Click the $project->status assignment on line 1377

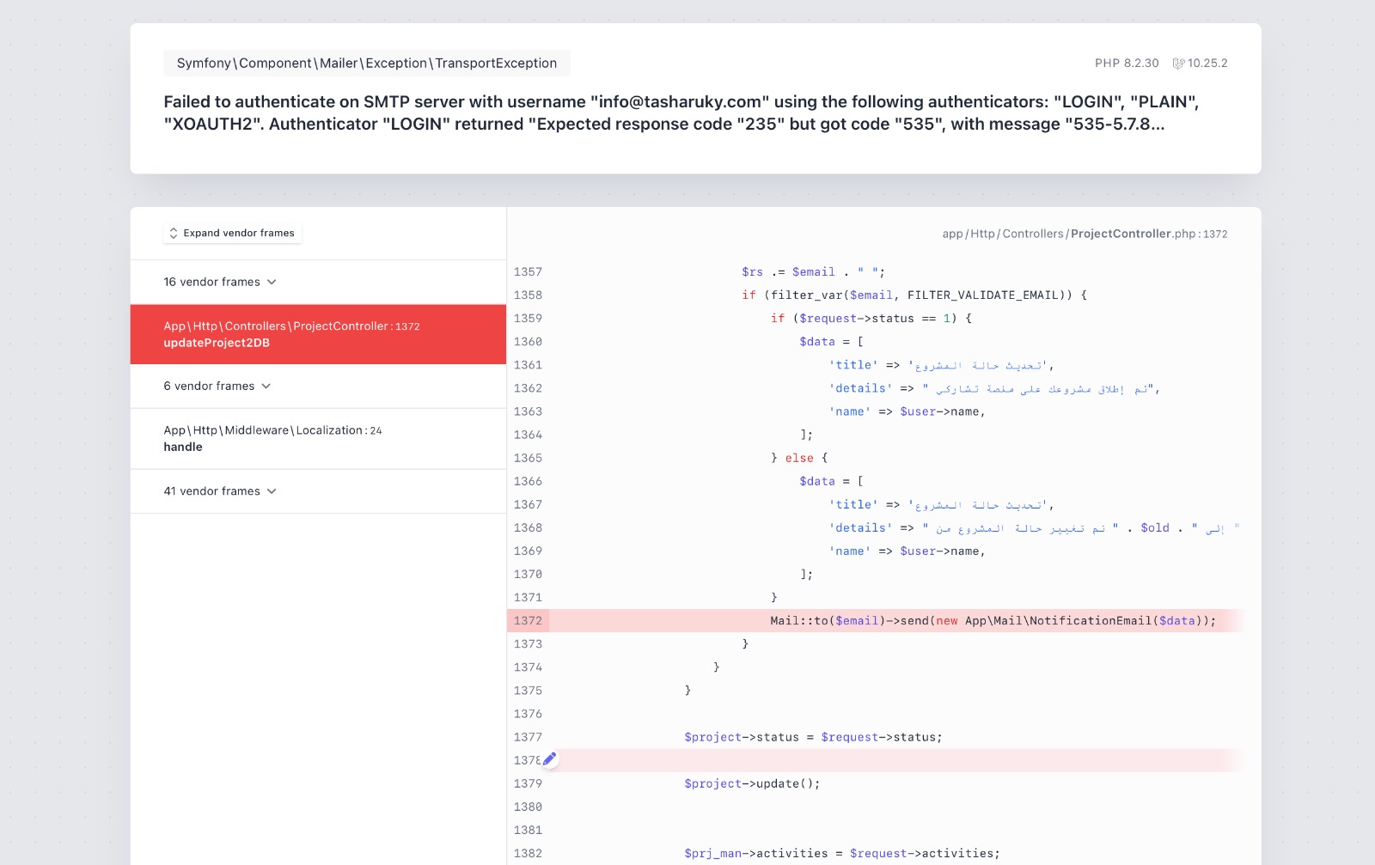coord(813,738)
